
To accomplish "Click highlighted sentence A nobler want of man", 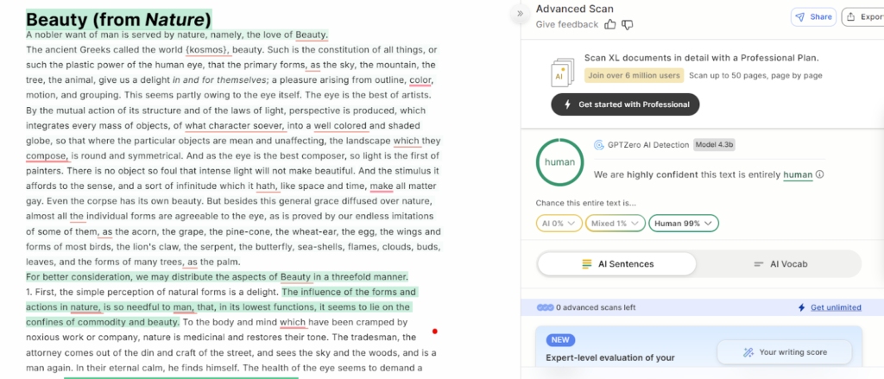I will pos(177,35).
